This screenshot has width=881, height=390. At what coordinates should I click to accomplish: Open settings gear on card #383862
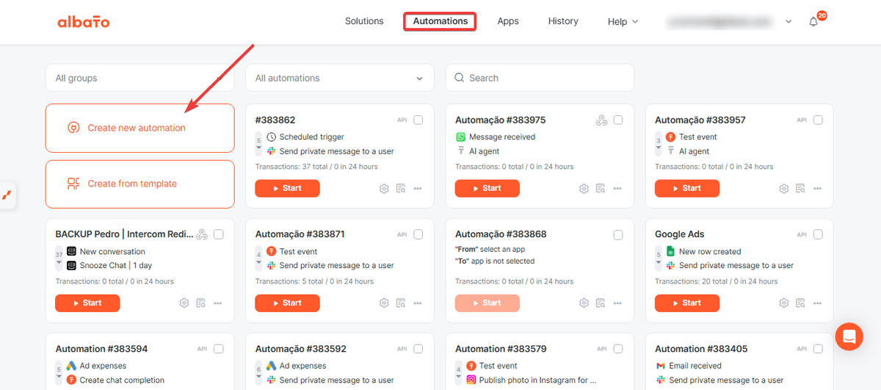(384, 189)
